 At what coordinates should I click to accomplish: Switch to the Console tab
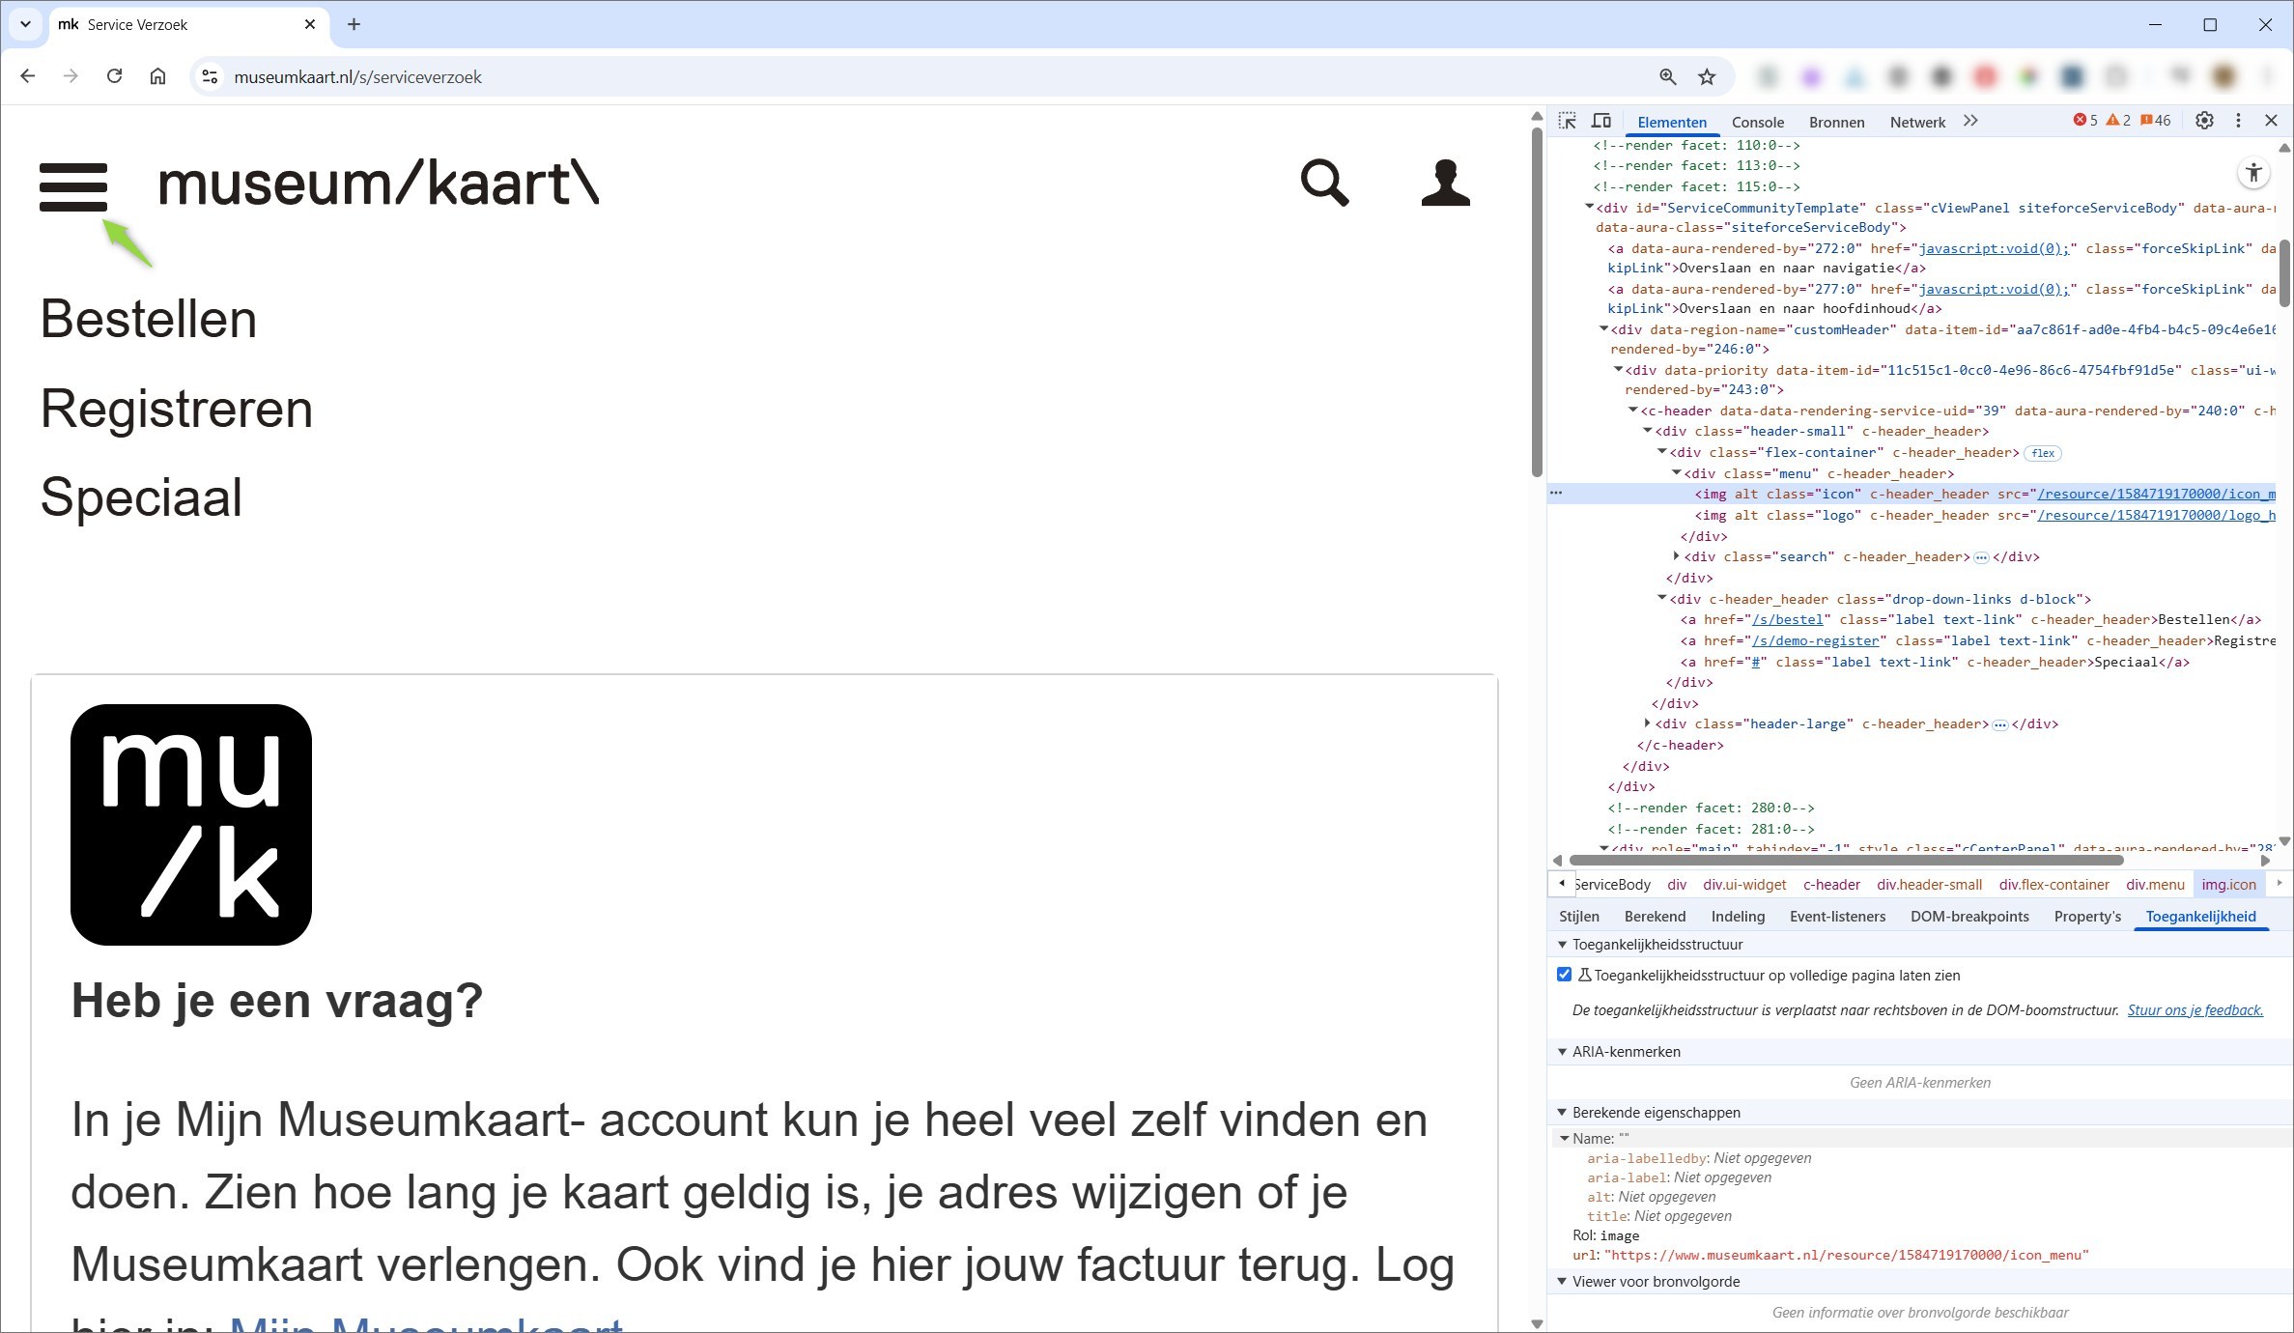[1757, 122]
